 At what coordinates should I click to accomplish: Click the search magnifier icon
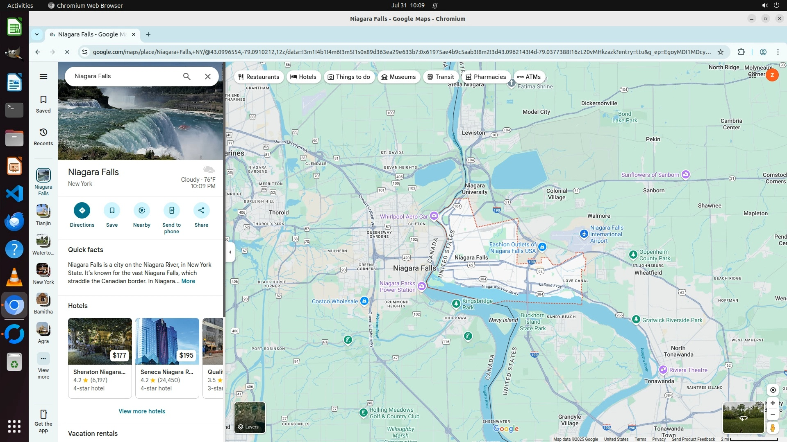coord(187,77)
